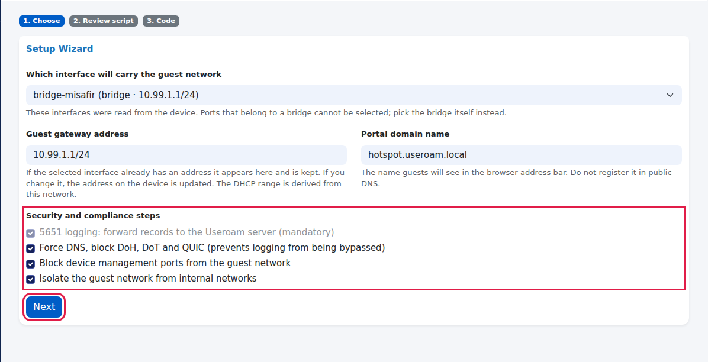Click 'Force DNS, block DoH, DoT and QUIC' label

[212, 248]
